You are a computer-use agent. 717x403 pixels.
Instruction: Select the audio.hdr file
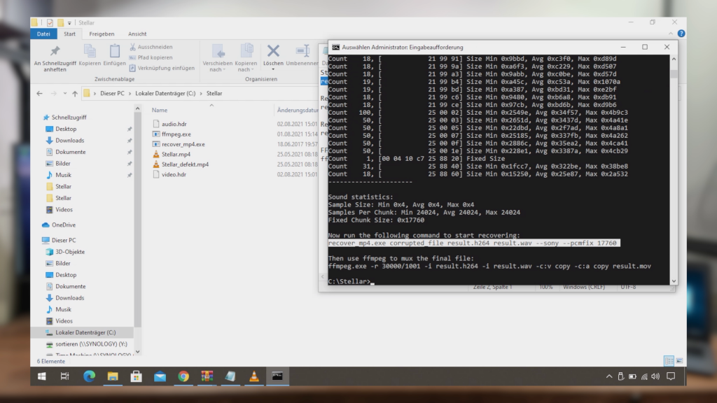(174, 124)
